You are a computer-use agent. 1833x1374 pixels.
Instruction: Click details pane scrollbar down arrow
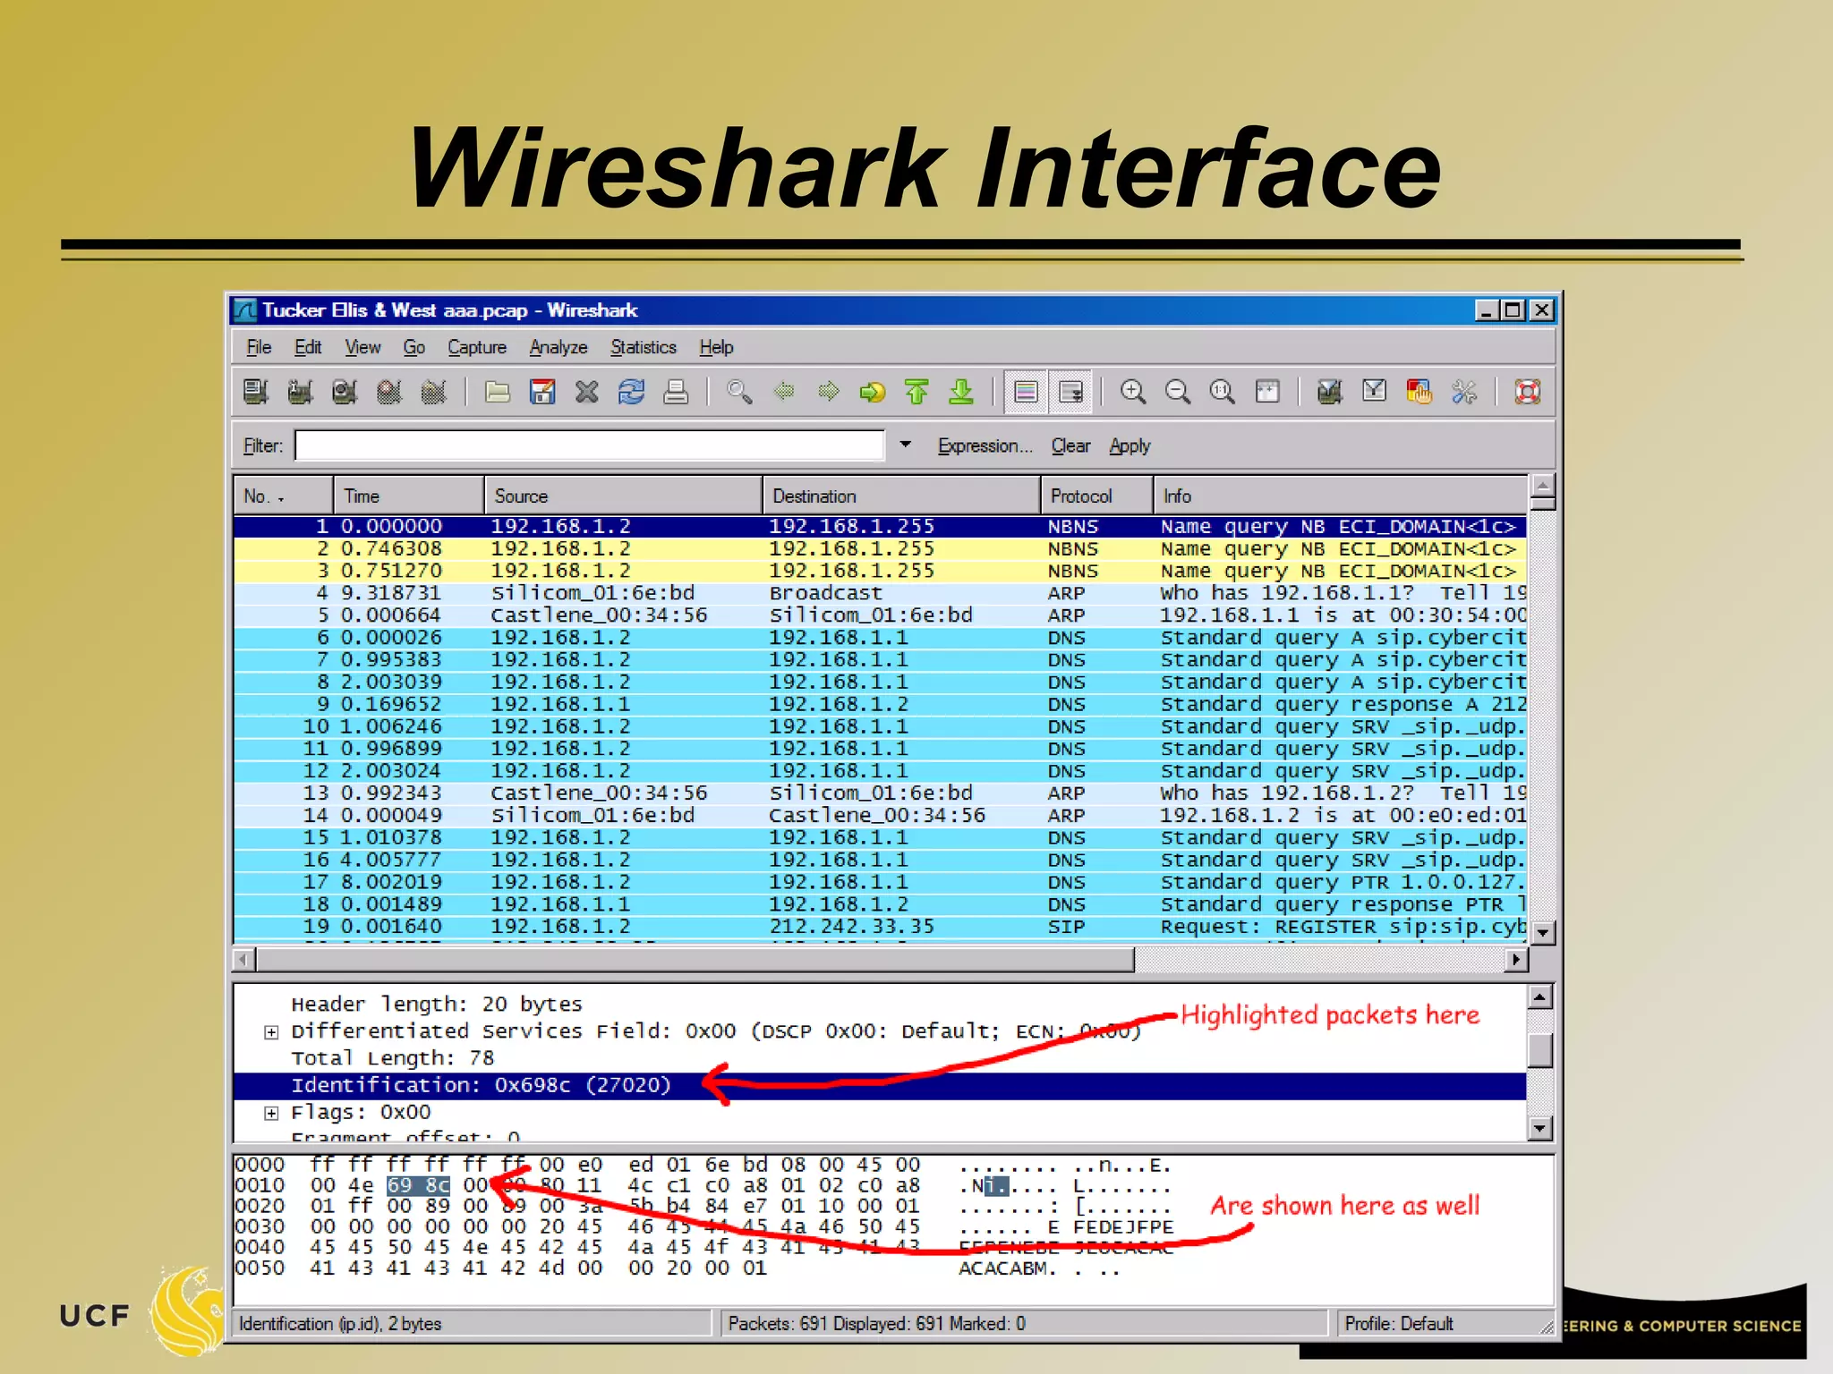[1539, 1128]
